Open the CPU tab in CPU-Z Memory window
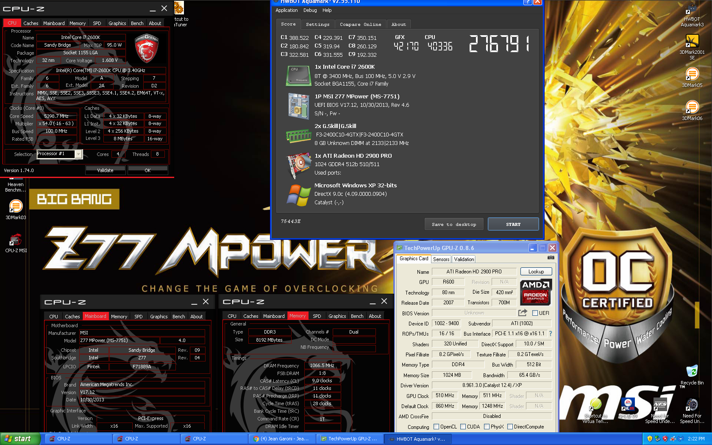 pos(232,316)
